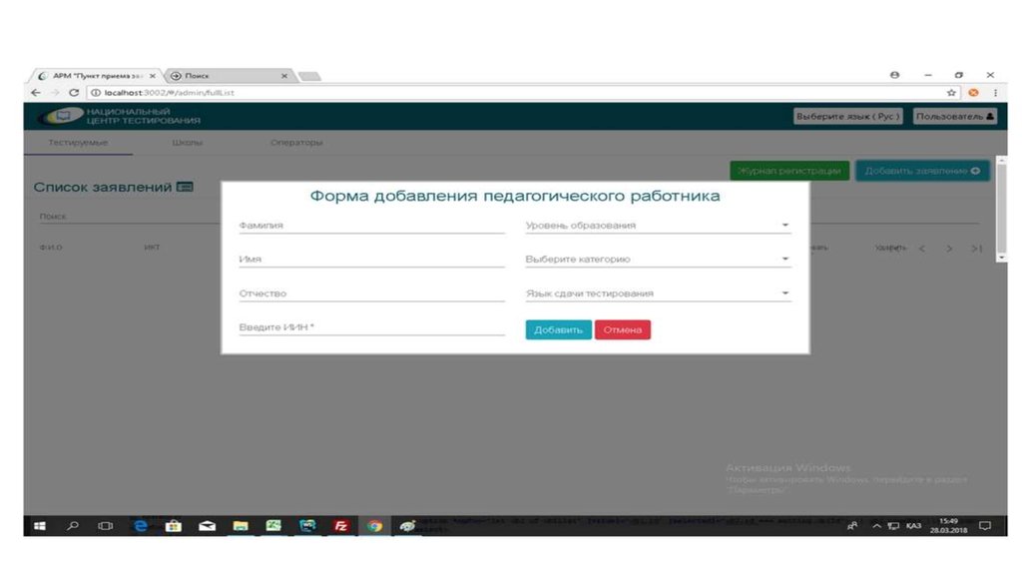Viewport: 1022px width, 573px height.
Task: Open Google Chrome in the taskbar
Action: (x=374, y=525)
